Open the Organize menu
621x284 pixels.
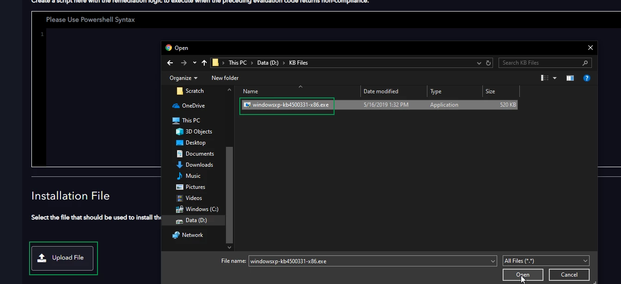point(183,78)
